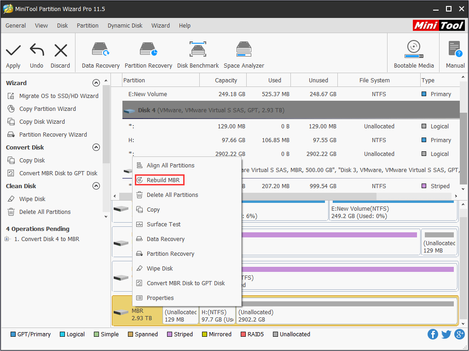This screenshot has width=469, height=351.
Task: Select Convert MBR Disk to GPT Disk in context menu
Action: pyautogui.click(x=187, y=283)
